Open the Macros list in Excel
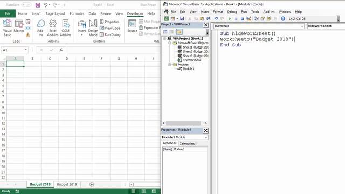The width and height of the screenshot is (345, 194). (x=19, y=26)
